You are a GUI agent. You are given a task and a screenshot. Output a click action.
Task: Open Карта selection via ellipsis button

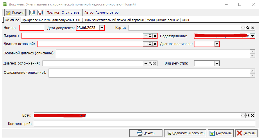pyautogui.click(x=243, y=28)
